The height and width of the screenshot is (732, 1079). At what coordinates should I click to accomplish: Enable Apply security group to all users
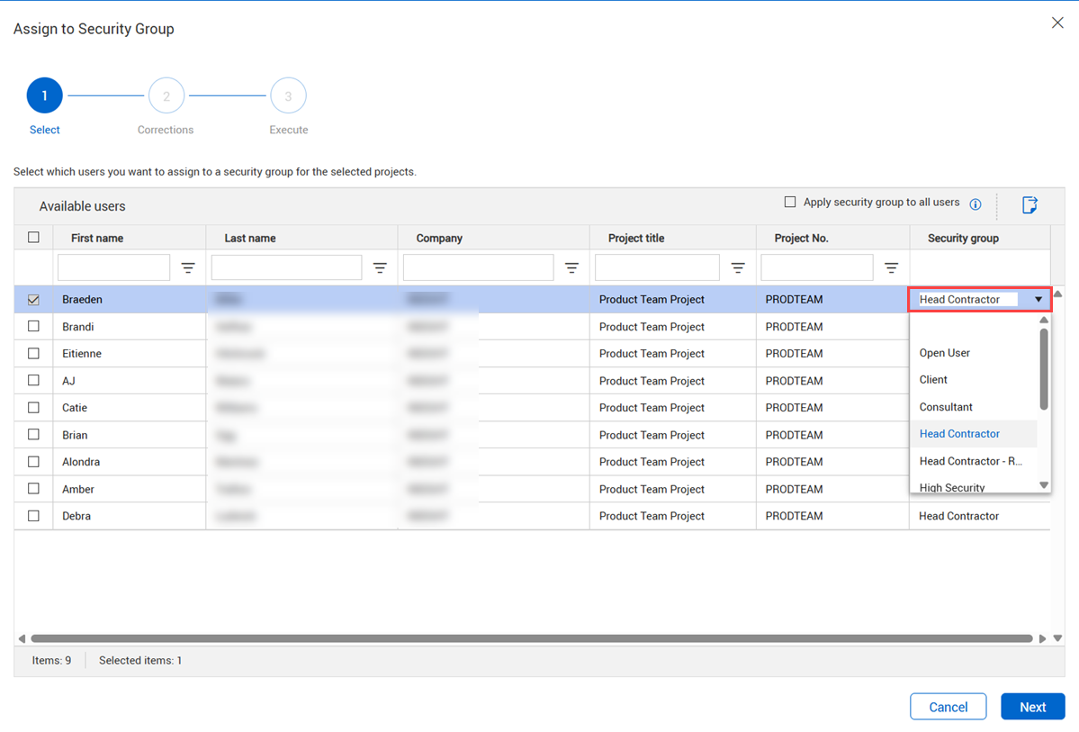click(790, 203)
